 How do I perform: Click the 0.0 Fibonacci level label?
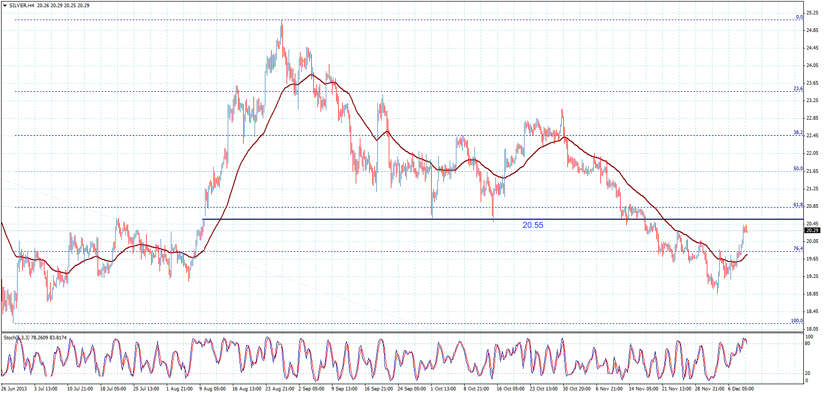799,17
